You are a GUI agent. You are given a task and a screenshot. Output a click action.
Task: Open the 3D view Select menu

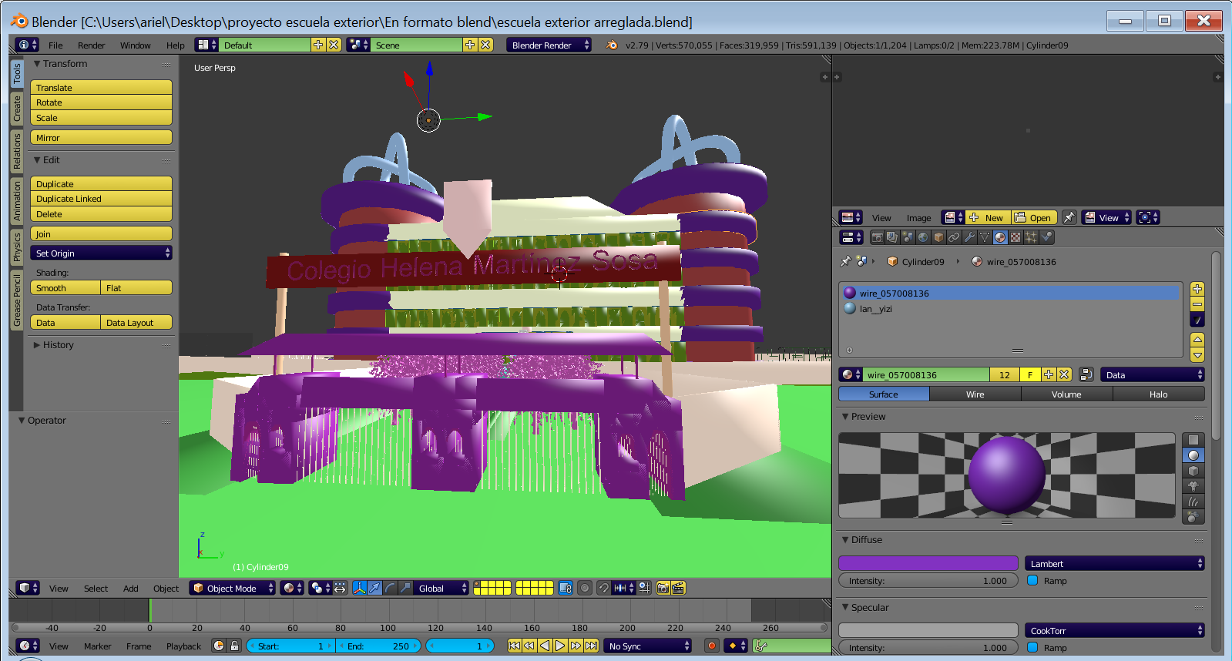96,588
